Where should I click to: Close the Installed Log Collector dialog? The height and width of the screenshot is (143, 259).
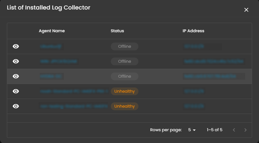[x=246, y=10]
